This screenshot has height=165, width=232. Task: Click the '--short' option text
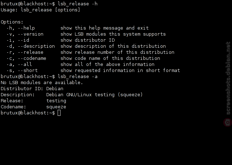click(x=28, y=71)
